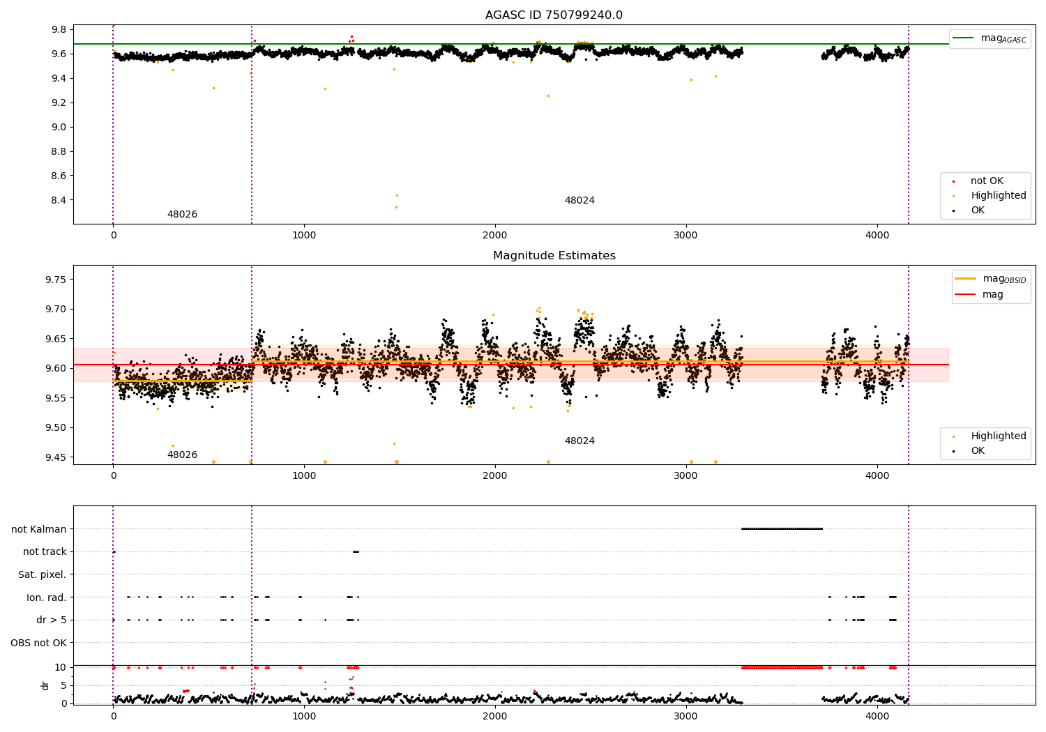The height and width of the screenshot is (732, 1046).
Task: Click the "1000" x-tick under the top plot
Action: tap(304, 235)
